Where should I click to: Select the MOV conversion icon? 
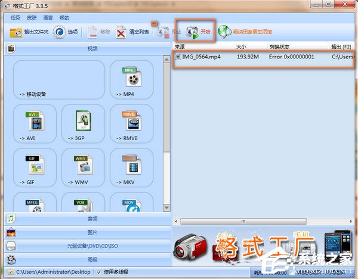(132, 202)
